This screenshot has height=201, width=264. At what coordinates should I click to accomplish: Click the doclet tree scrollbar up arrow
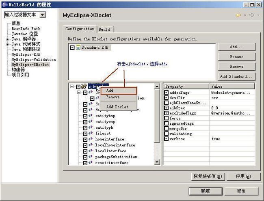tap(157, 86)
